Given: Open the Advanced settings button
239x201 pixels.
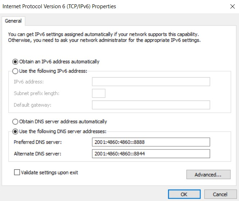Looking at the screenshot, I should [x=208, y=175].
